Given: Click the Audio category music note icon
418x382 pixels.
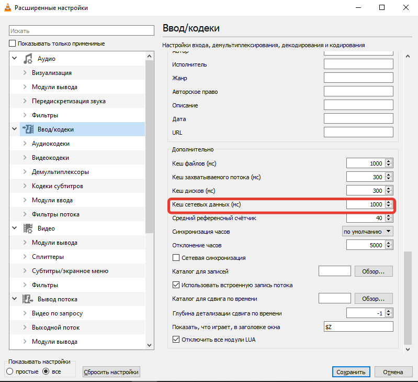Looking at the screenshot, I should (28, 59).
